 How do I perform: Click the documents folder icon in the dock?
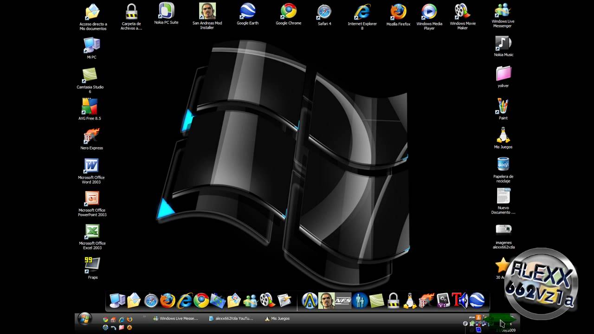(134, 301)
